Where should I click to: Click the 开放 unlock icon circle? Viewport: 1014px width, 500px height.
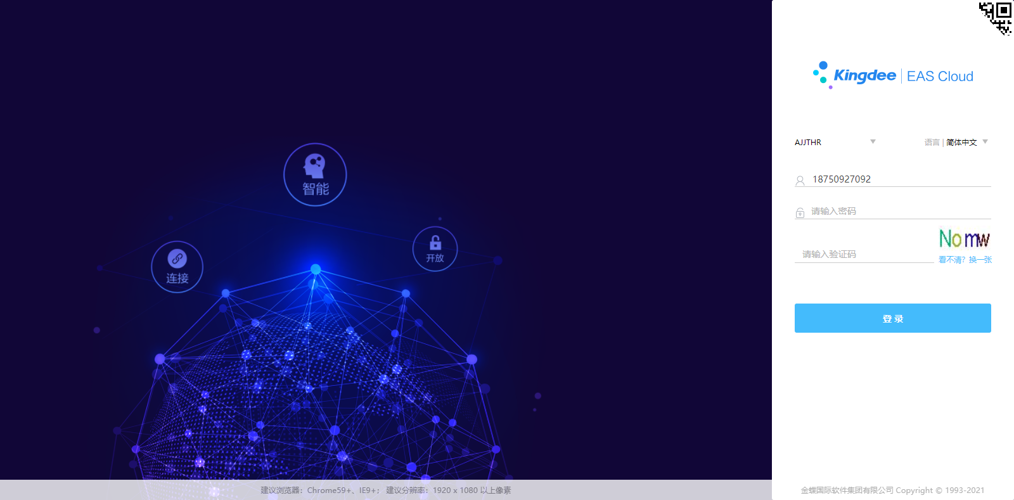pos(435,249)
